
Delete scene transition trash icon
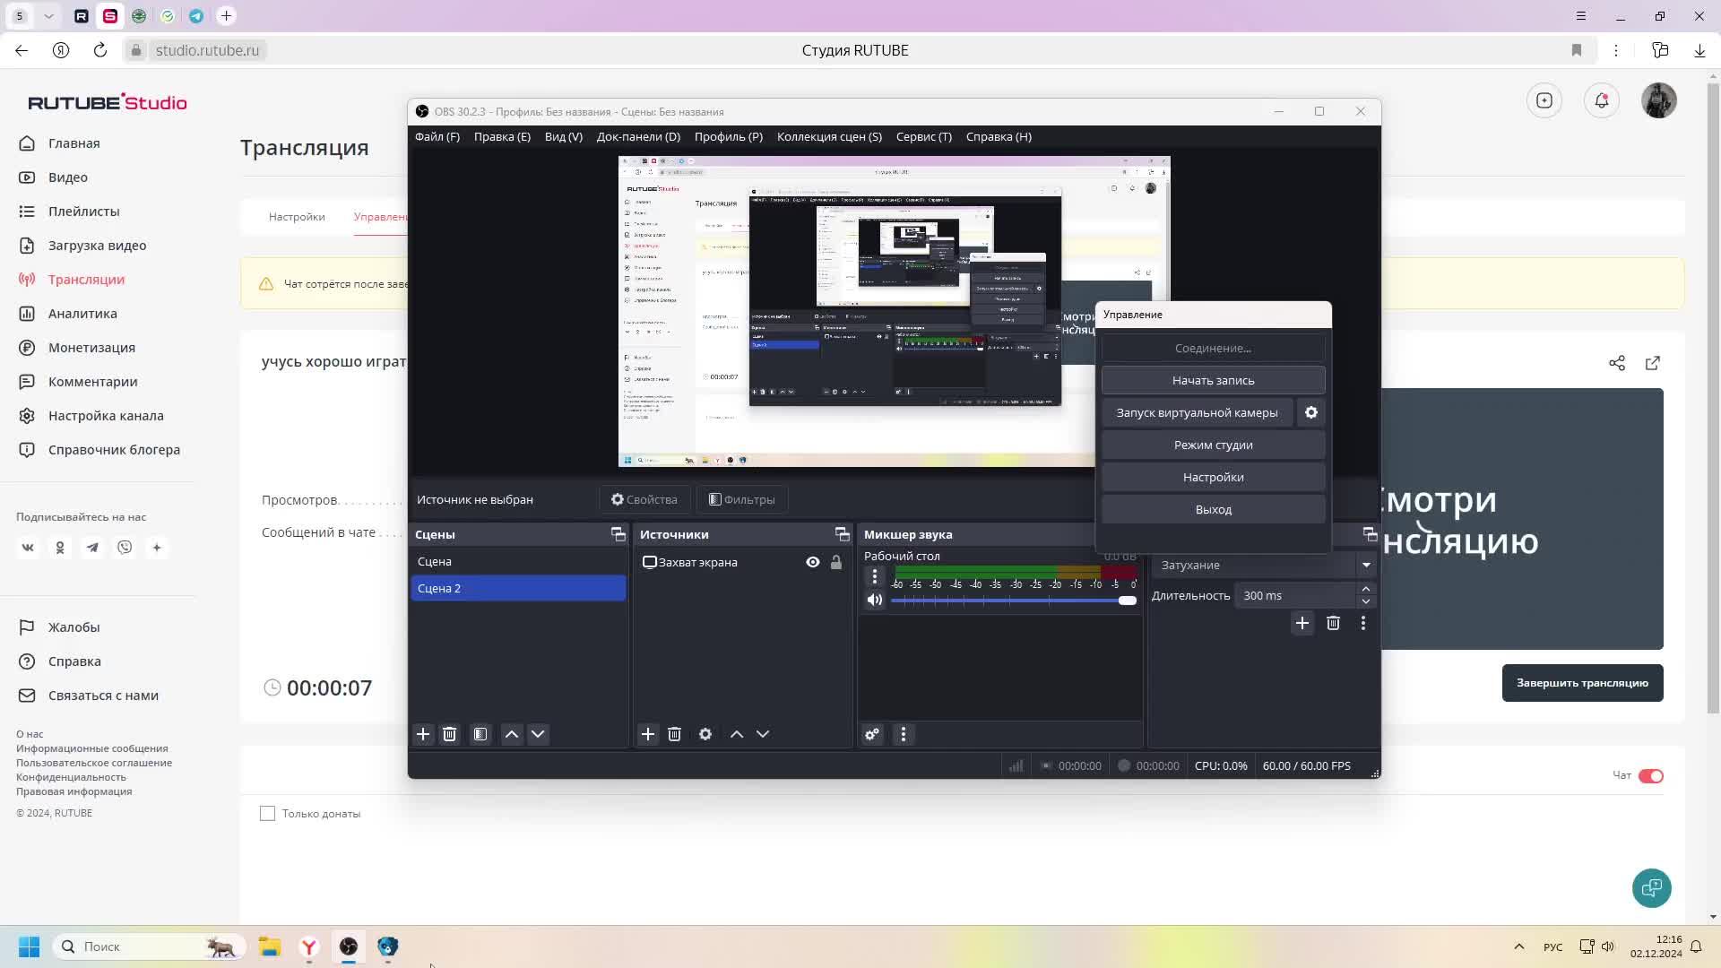(x=1333, y=623)
